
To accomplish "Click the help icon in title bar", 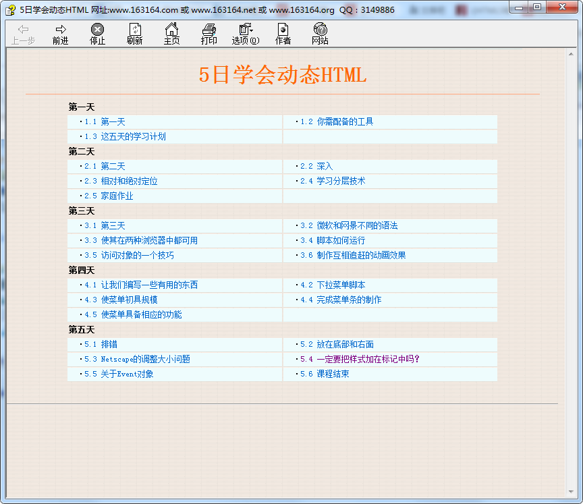I will pyautogui.click(x=10, y=9).
